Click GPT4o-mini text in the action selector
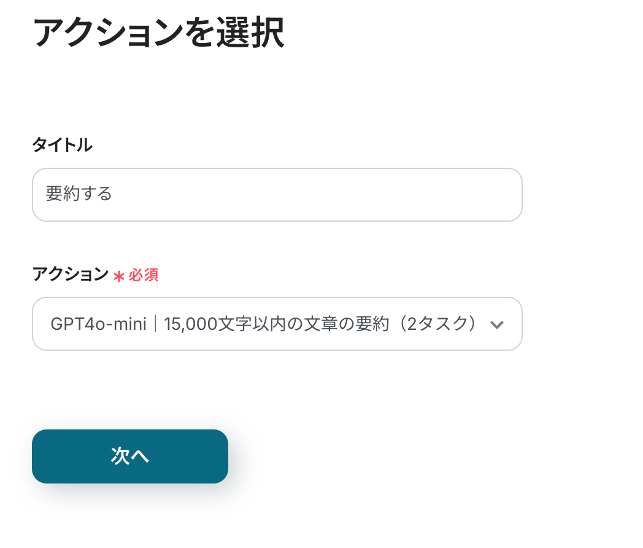This screenshot has width=643, height=548. 98,324
